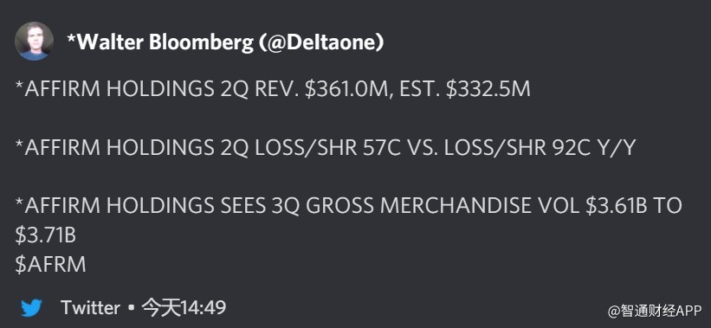Click the 今天14:49 timestamp
This screenshot has height=328, width=711.
pyautogui.click(x=184, y=307)
